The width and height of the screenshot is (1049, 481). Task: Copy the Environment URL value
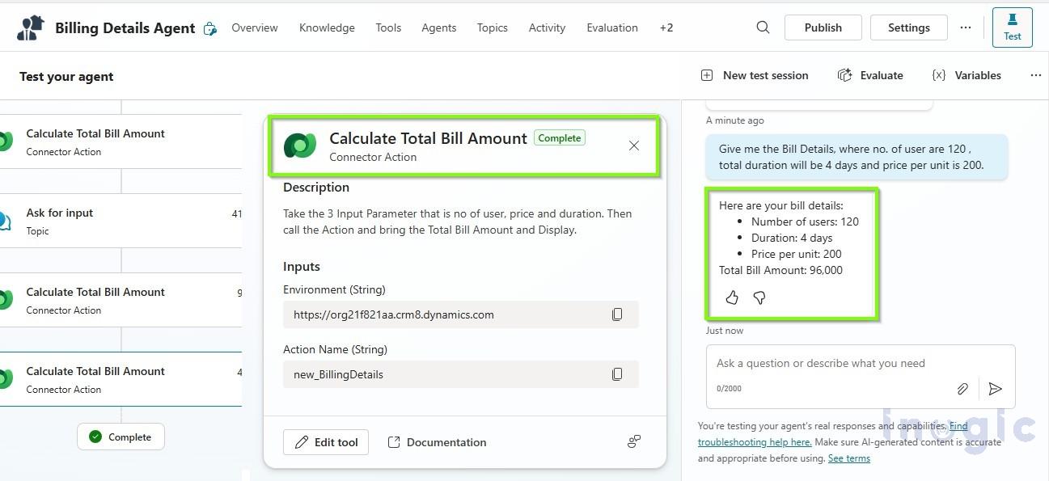(x=617, y=314)
